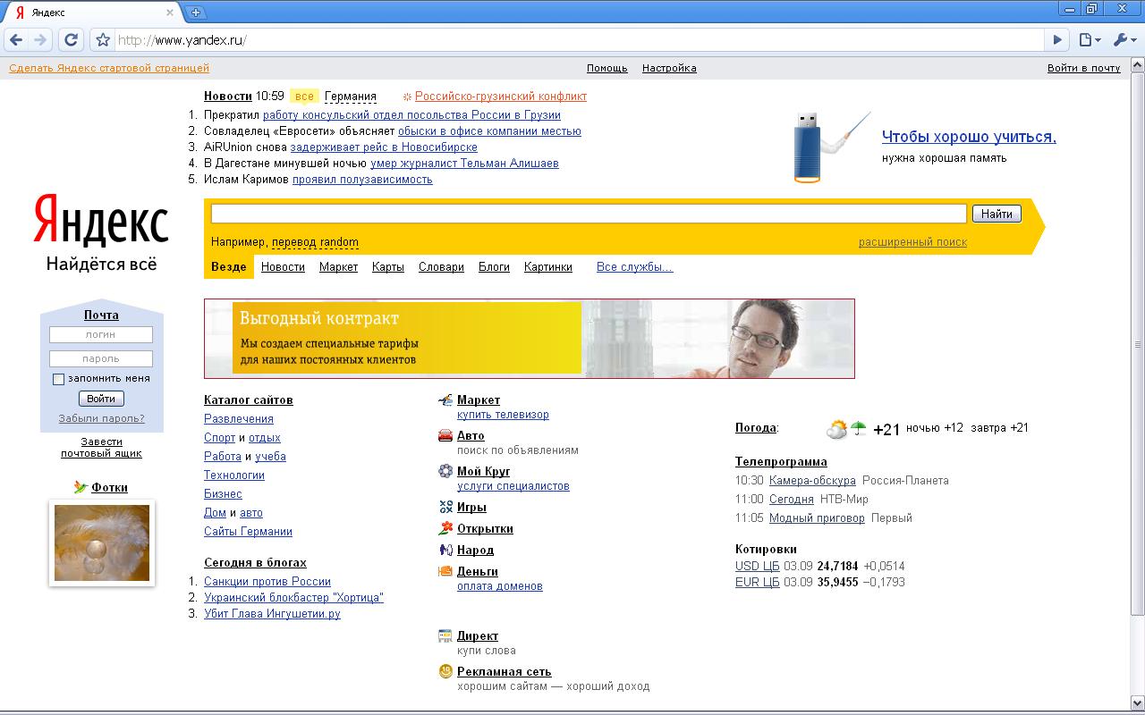This screenshot has width=1145, height=715.
Task: Open Технологии catalog link
Action: pos(234,475)
